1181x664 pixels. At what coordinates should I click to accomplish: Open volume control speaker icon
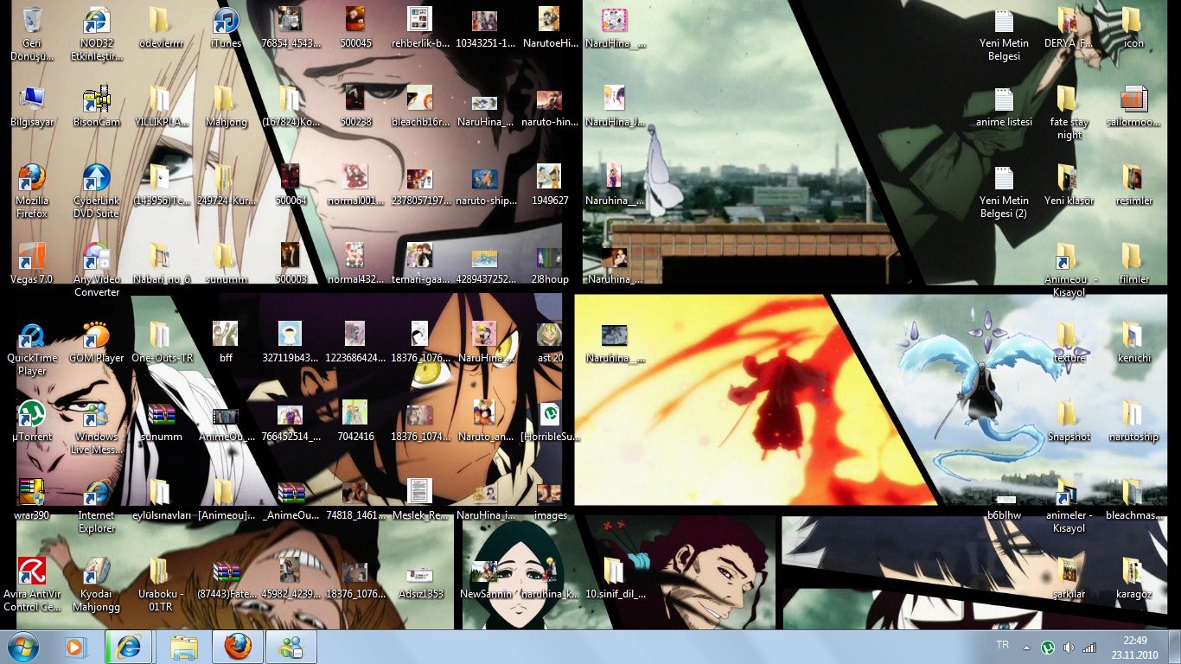tap(1069, 647)
